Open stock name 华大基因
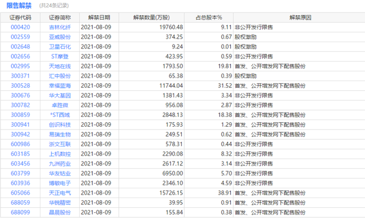The image size is (365, 218). [x=60, y=95]
